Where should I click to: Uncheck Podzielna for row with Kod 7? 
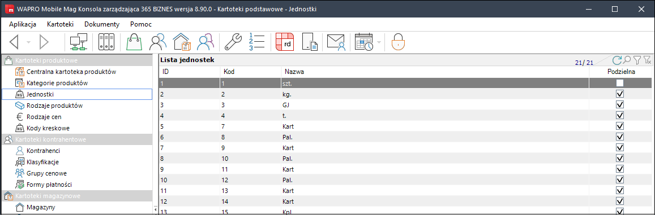point(620,126)
